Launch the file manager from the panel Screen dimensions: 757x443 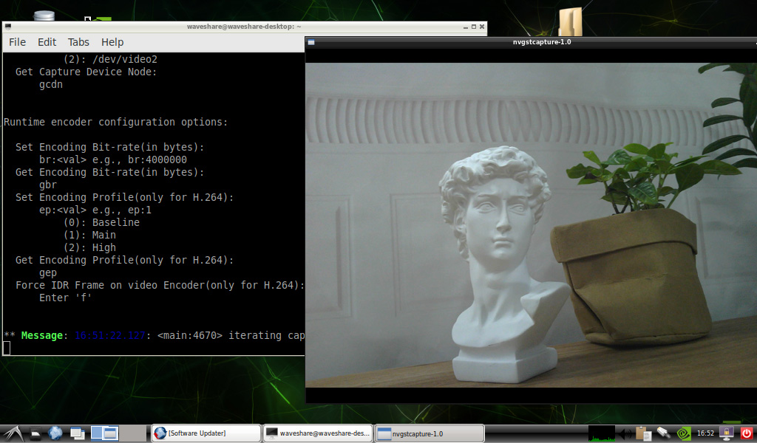pos(35,433)
